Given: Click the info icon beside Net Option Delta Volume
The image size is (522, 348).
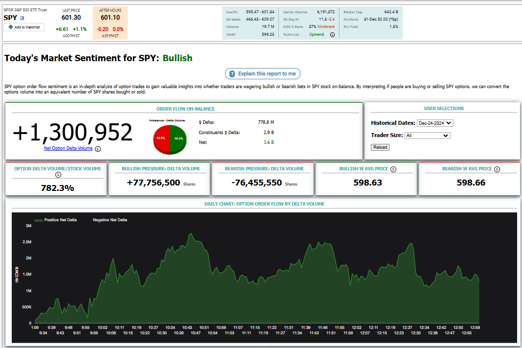Looking at the screenshot, I should (98, 149).
